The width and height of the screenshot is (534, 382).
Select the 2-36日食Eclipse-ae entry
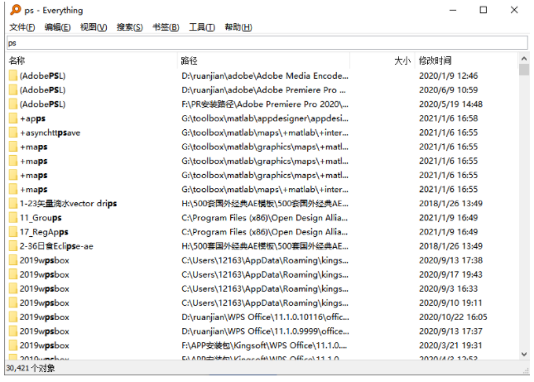56,246
